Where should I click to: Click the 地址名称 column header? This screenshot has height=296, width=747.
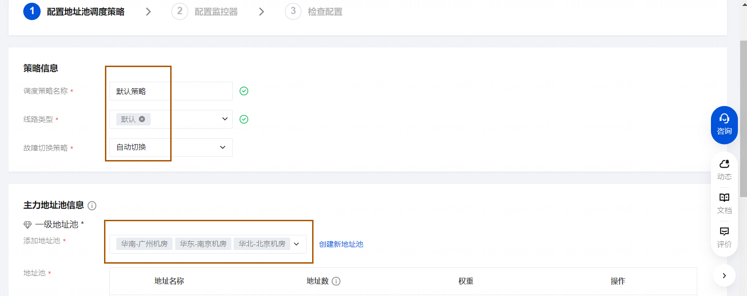[x=169, y=281]
